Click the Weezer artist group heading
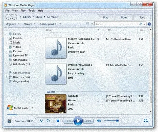Viewport: 158px width, 132px height. coord(51,92)
